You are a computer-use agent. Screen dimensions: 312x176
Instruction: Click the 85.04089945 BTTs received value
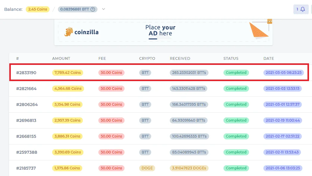[189, 152]
